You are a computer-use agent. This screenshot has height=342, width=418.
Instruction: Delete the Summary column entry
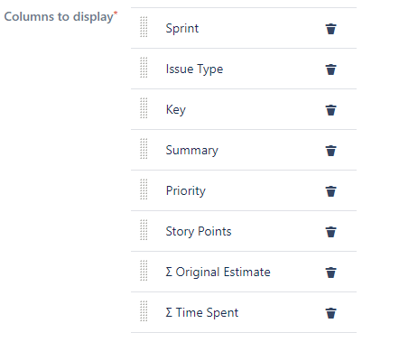[x=330, y=151]
